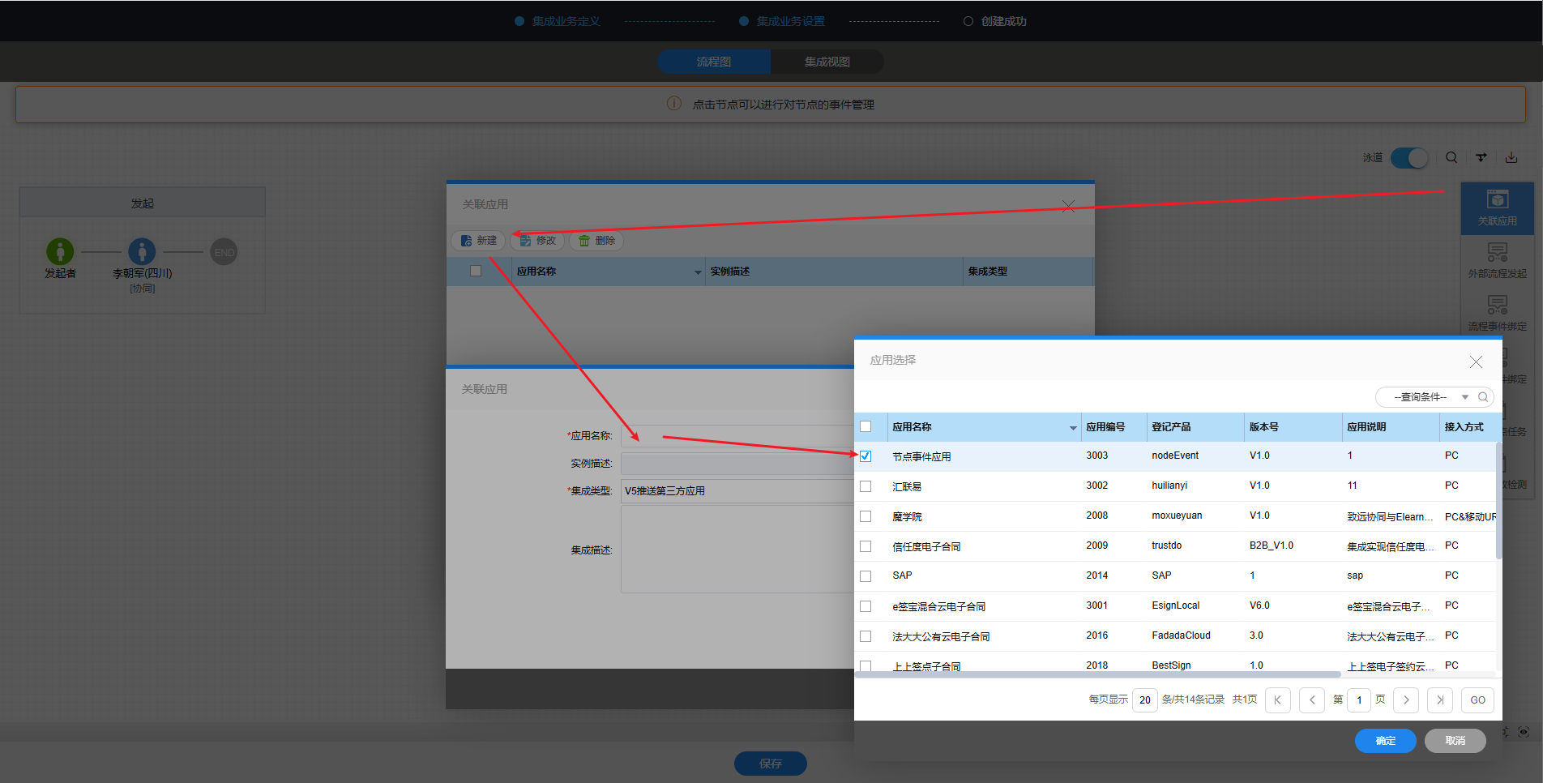Screen dimensions: 1543x783
Task: Go to the first page of records
Action: coord(1278,700)
